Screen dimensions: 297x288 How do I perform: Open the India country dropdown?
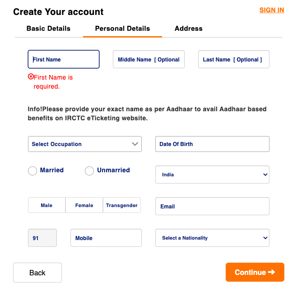point(212,175)
